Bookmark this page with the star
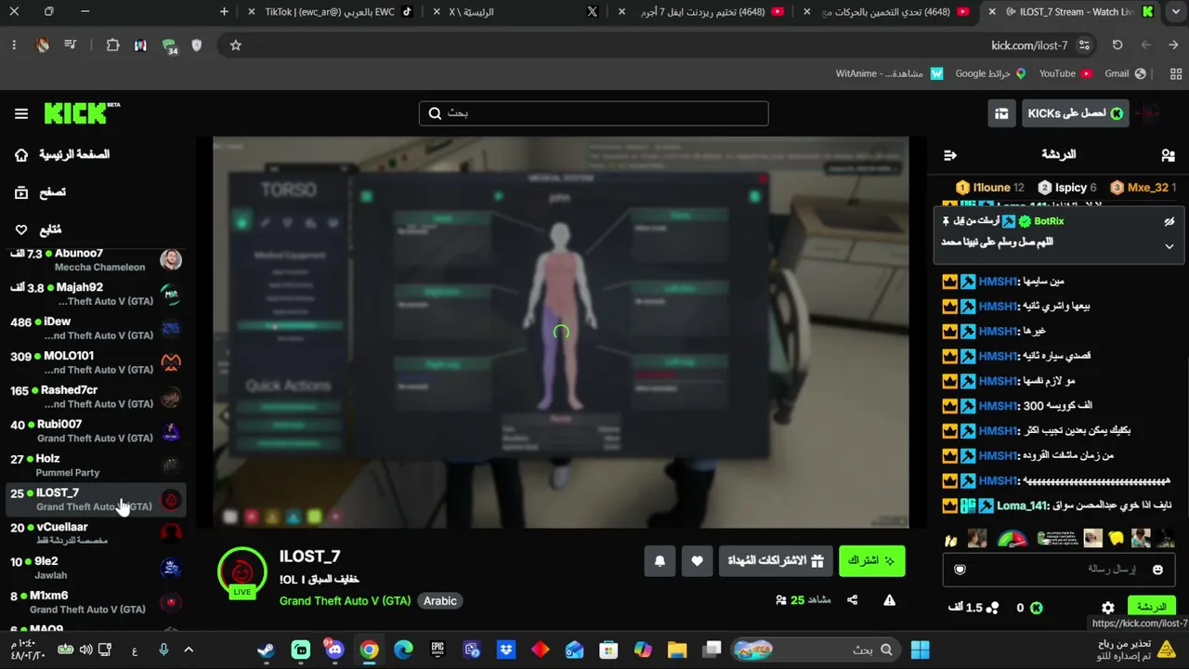1189x669 pixels. click(x=236, y=45)
